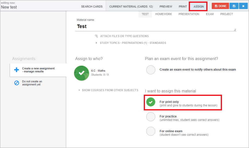Open the ASSIGN tab
Viewport: 249px width, 148px height.
coord(198,7)
